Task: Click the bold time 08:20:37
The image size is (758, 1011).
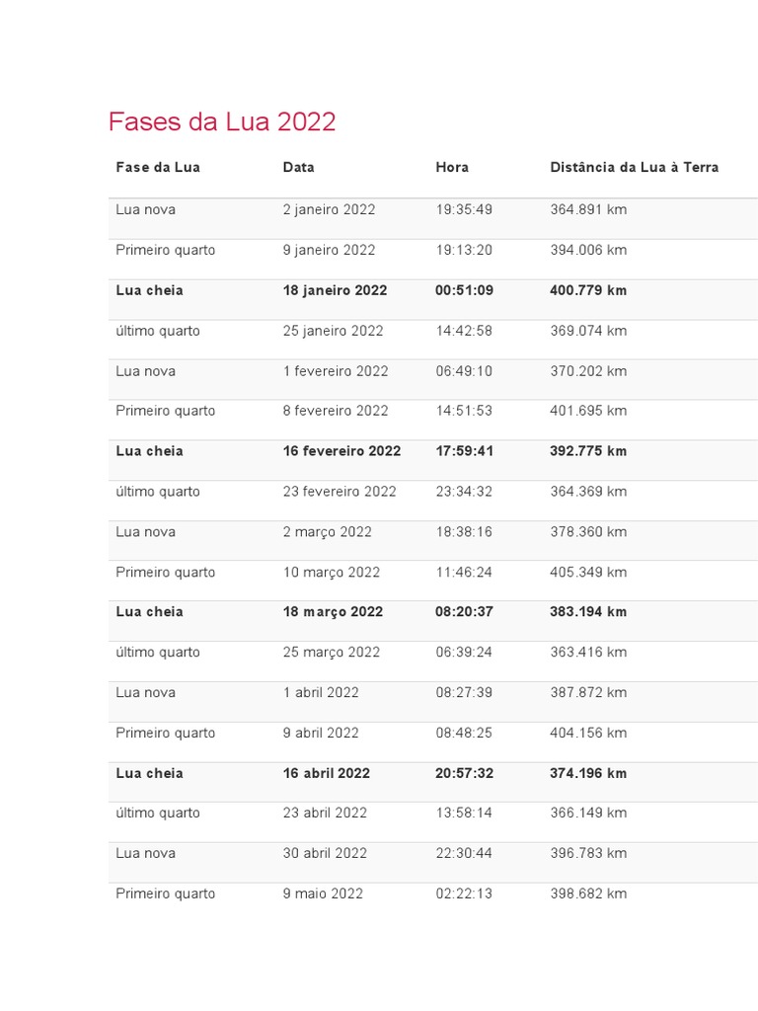Action: [x=464, y=612]
